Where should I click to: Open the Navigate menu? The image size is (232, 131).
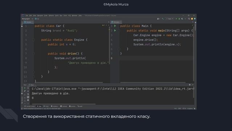(40, 15)
